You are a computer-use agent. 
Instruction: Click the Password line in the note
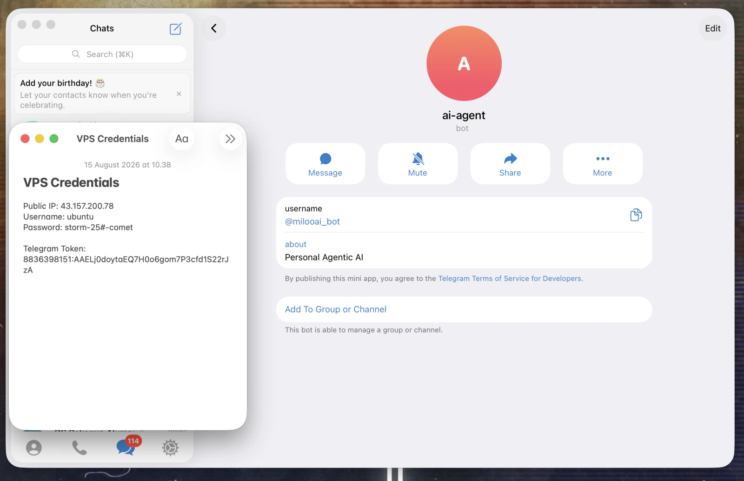[78, 227]
